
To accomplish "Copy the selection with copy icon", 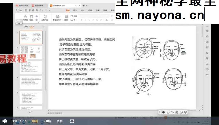I will point(37,20).
